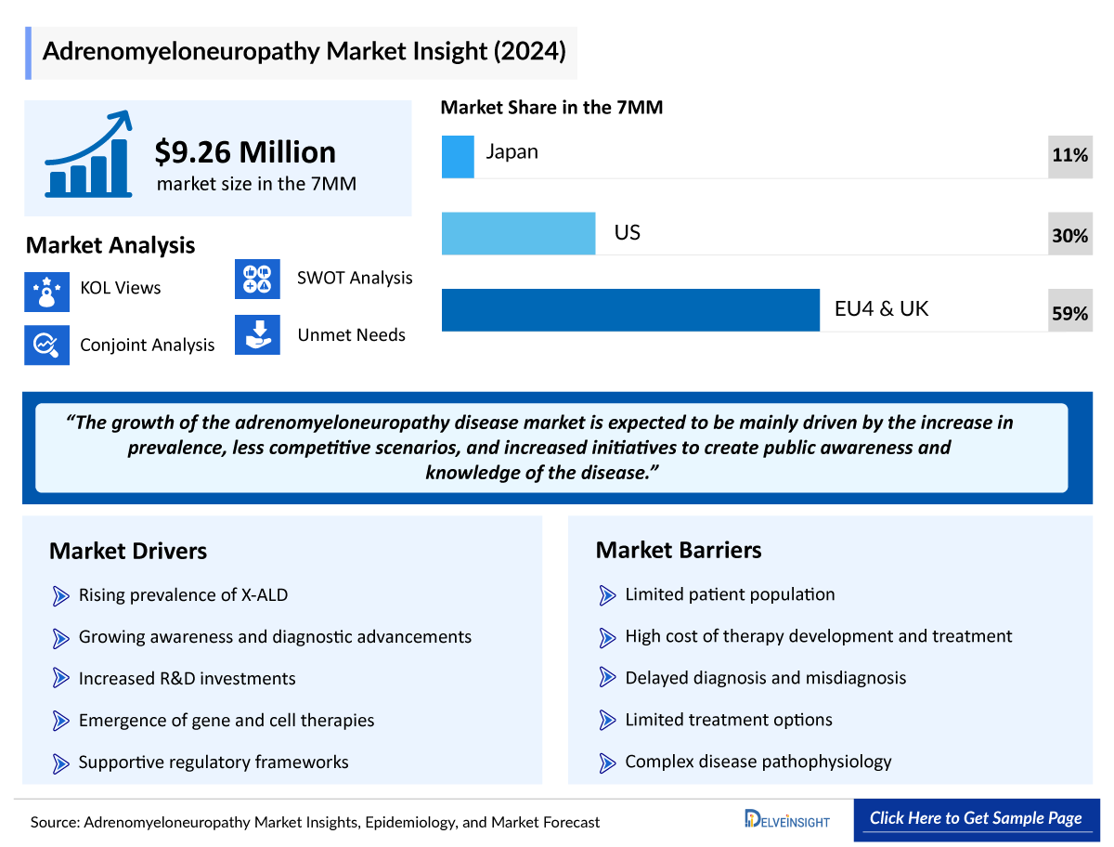
Task: Click Here to Get Sample Page
Action: tap(976, 819)
